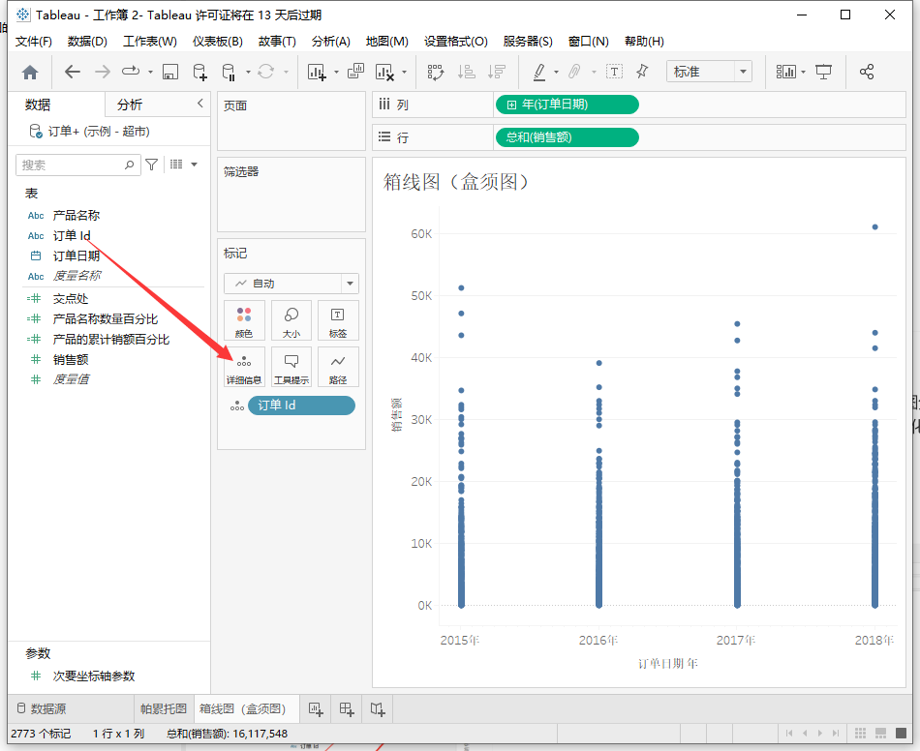Sort descending toolbar icon
Image resolution: width=920 pixels, height=751 pixels.
pyautogui.click(x=497, y=73)
